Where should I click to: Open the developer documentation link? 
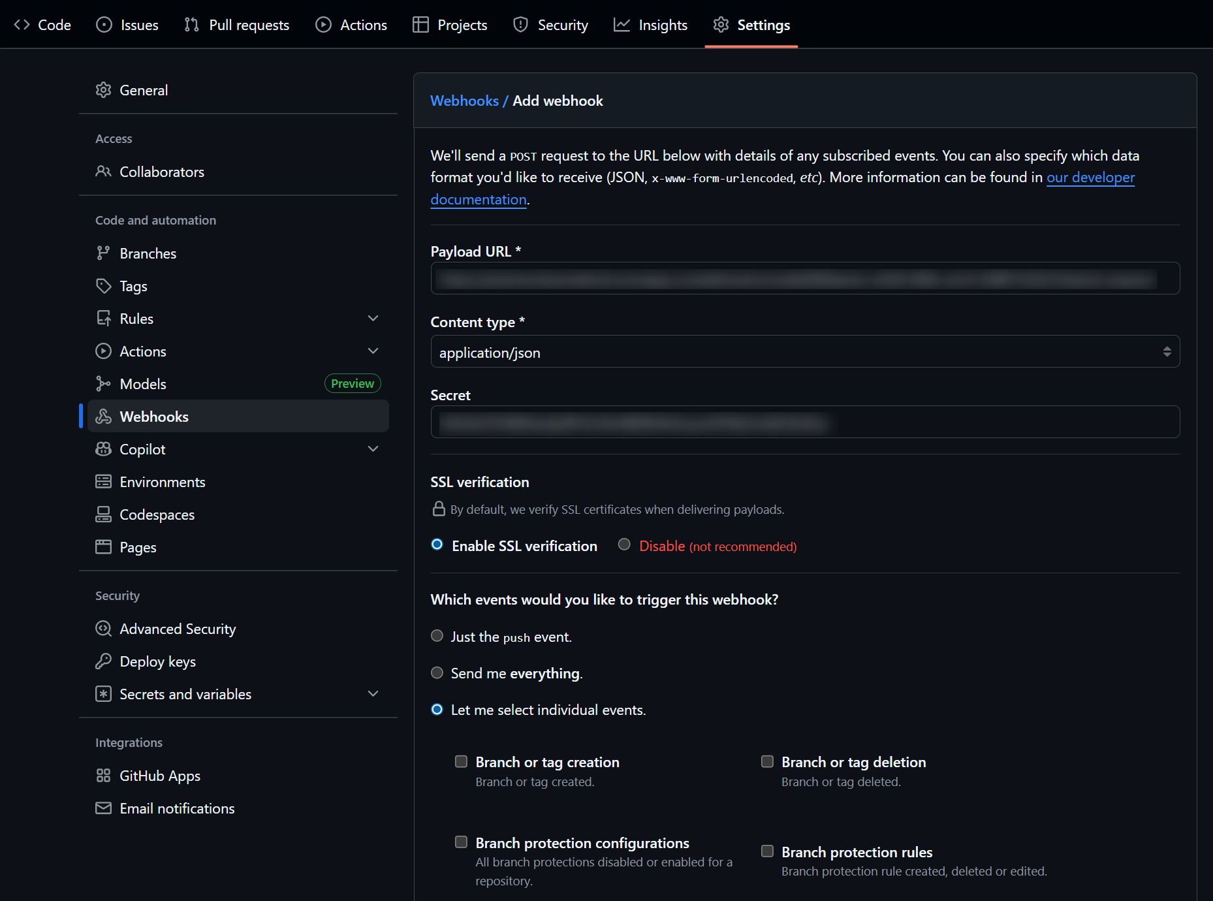(x=1090, y=178)
